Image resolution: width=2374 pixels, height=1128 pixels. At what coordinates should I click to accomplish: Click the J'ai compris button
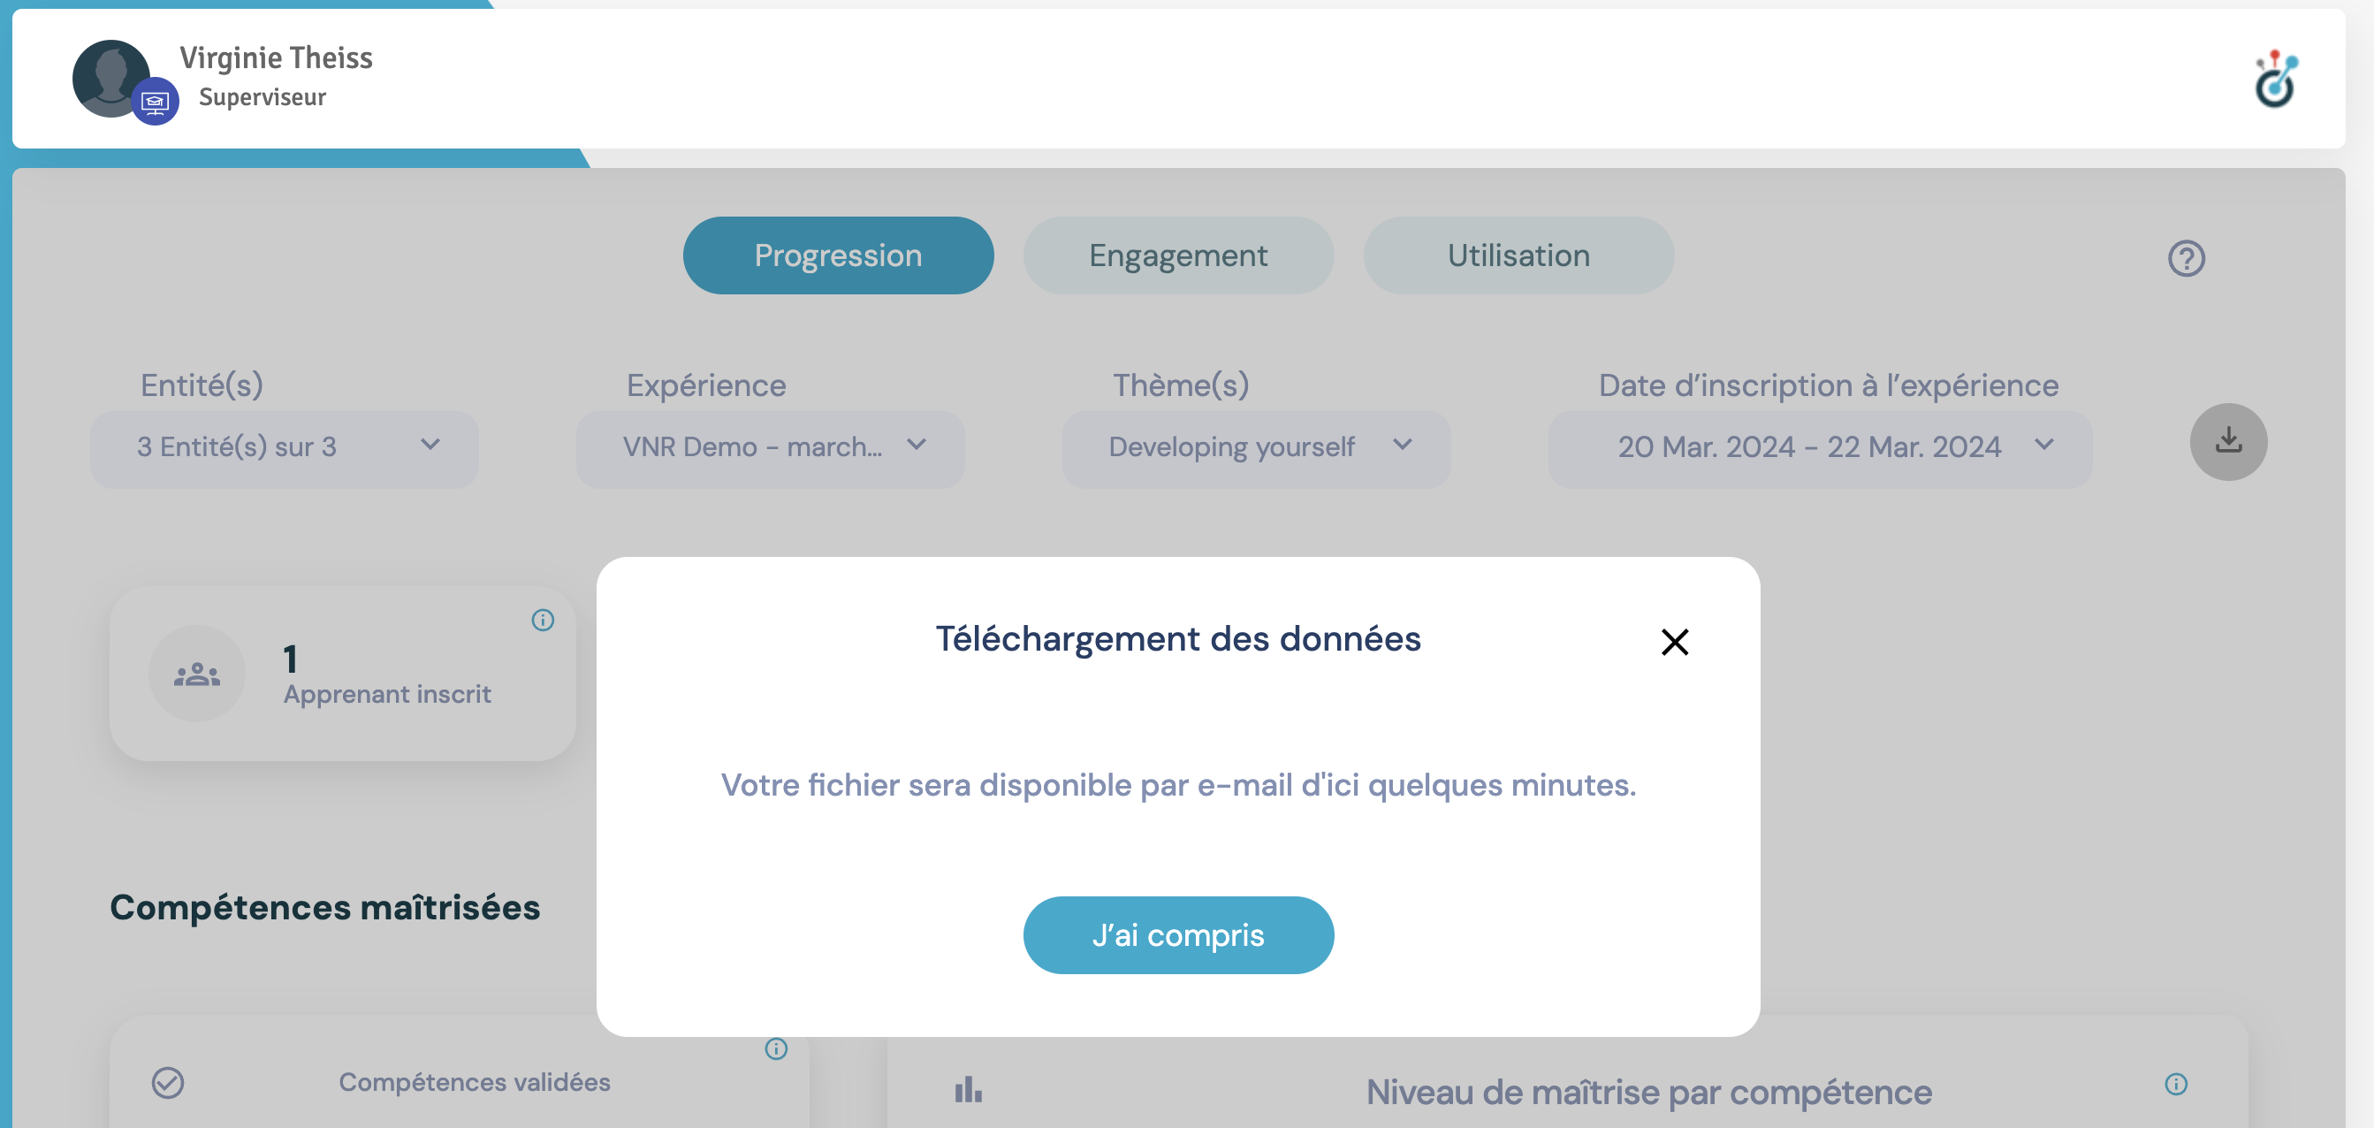(x=1178, y=934)
